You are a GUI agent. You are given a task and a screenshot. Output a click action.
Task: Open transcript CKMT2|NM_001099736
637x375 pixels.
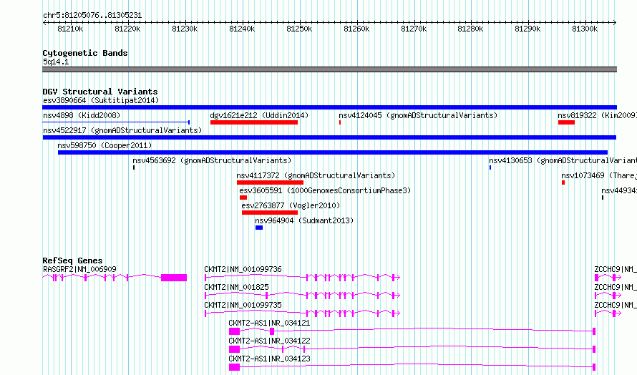click(243, 269)
